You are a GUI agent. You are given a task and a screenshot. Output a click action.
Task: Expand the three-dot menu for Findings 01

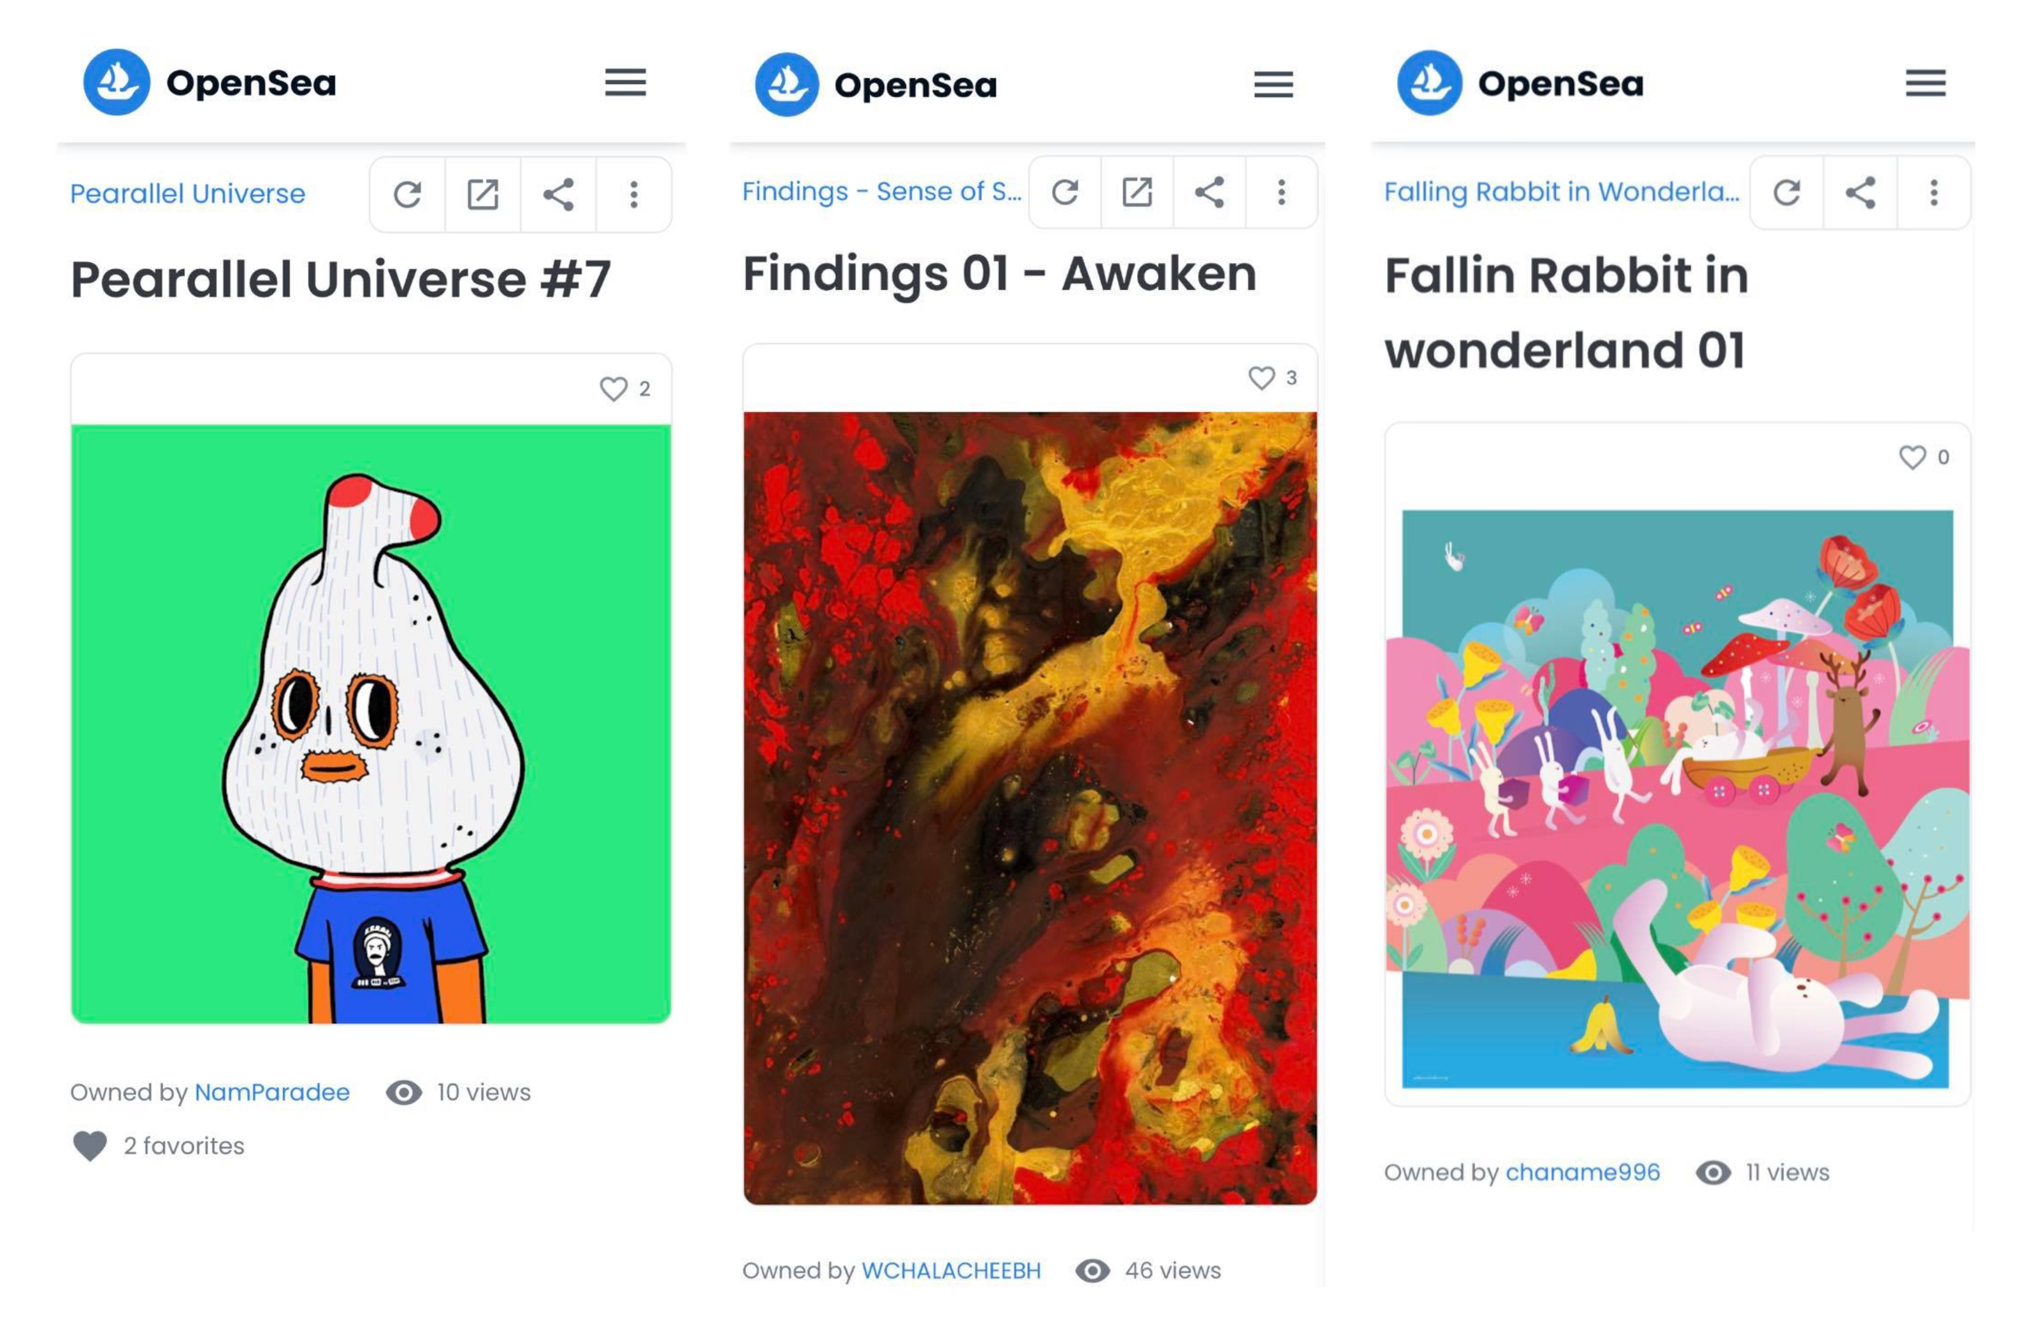coord(1281,192)
